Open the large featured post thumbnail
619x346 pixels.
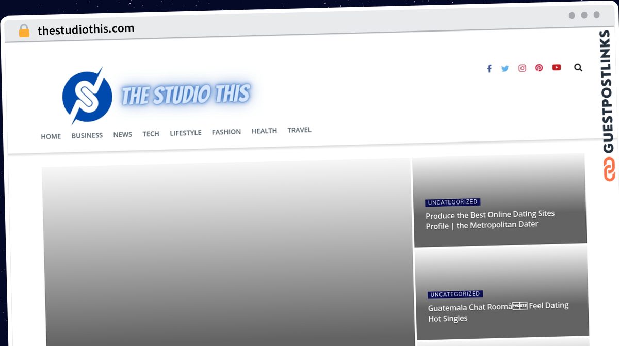tap(228, 253)
